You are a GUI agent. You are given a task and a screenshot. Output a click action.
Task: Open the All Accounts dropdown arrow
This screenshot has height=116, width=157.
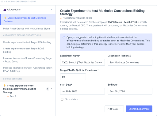[52, 10]
